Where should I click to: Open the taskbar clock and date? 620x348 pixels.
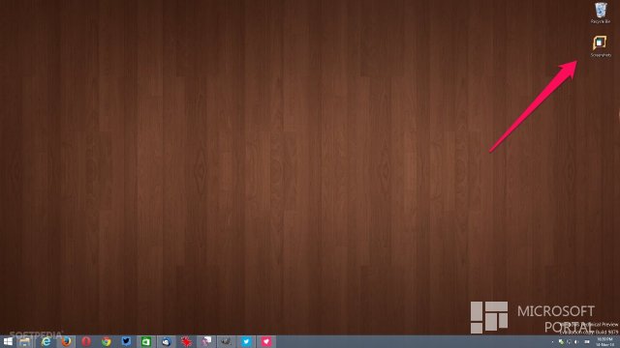coord(604,341)
